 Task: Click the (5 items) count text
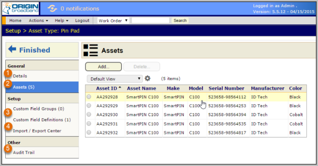click(x=171, y=78)
